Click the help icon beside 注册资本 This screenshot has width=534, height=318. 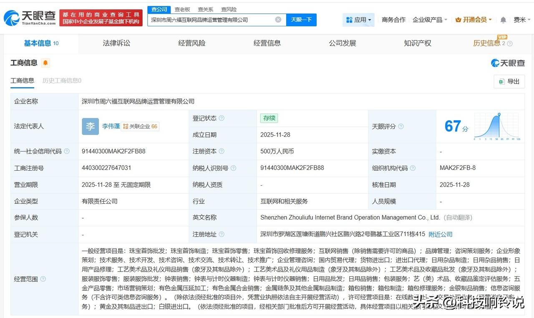coord(222,151)
